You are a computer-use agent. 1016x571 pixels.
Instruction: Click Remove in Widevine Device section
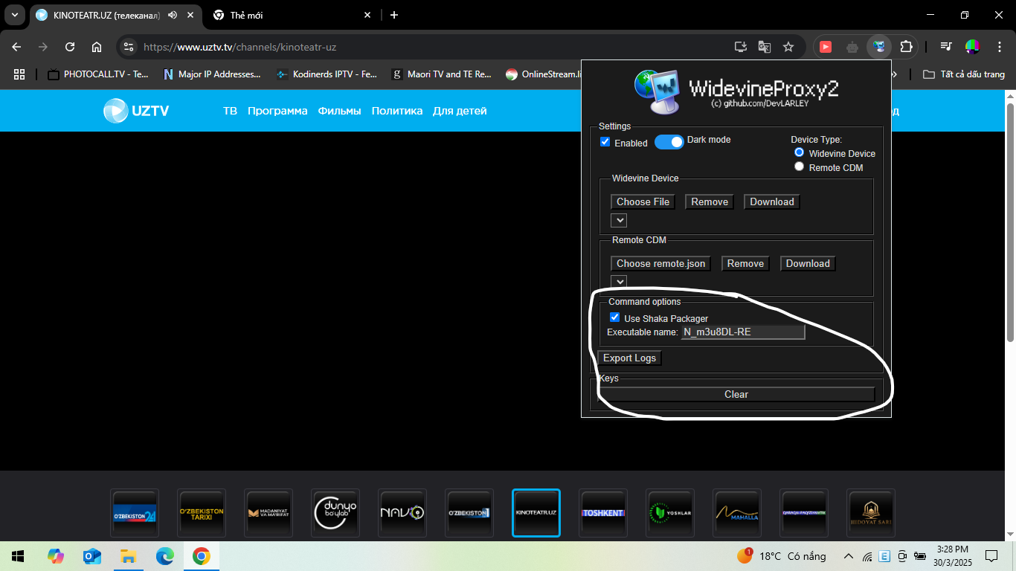point(710,201)
